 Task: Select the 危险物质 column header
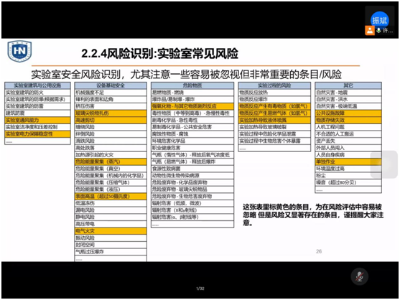pos(192,85)
